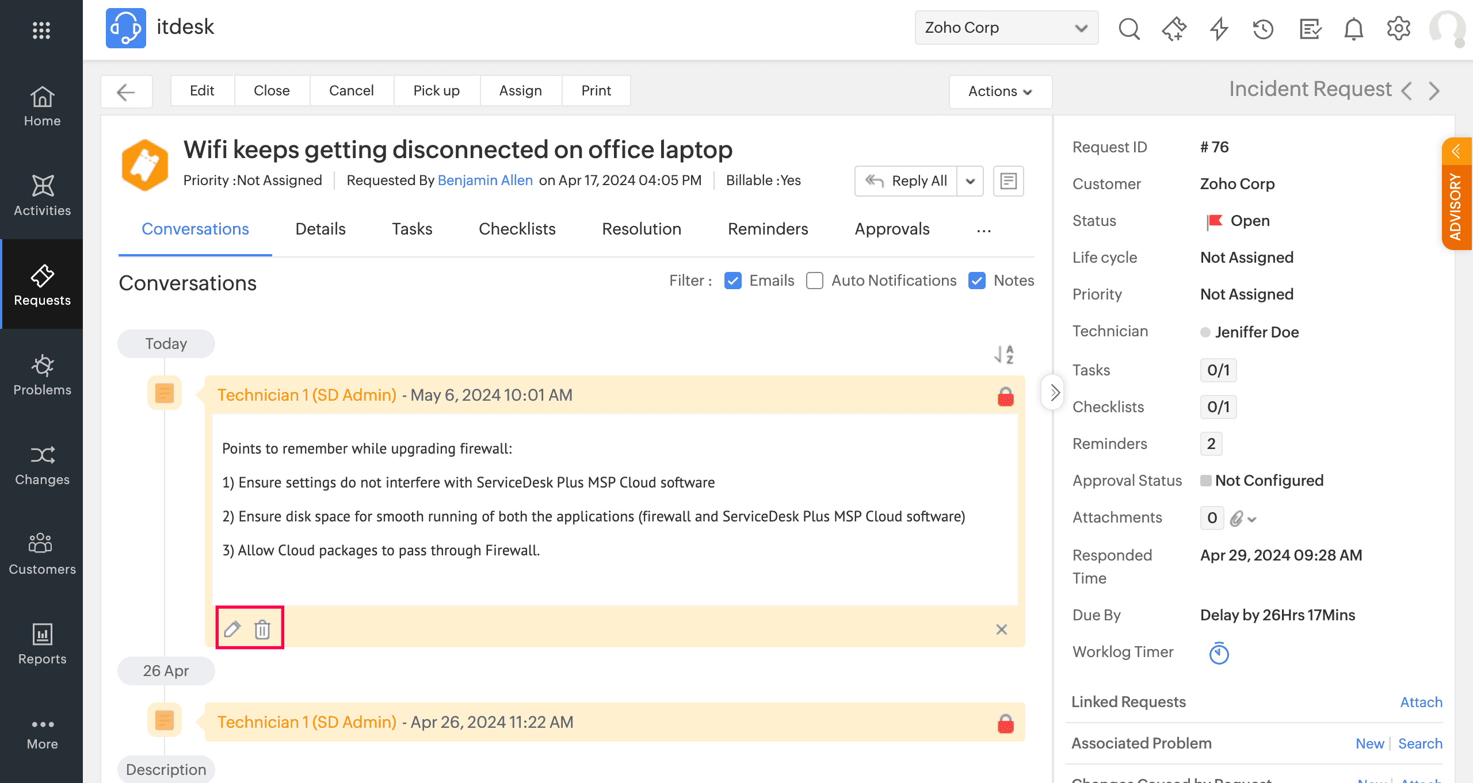Delete the note using trash icon
This screenshot has height=783, width=1473.
(262, 630)
